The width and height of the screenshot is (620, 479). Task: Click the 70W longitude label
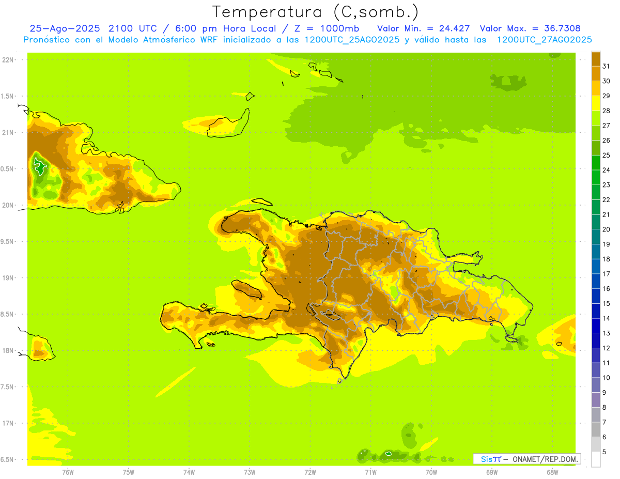point(431,472)
